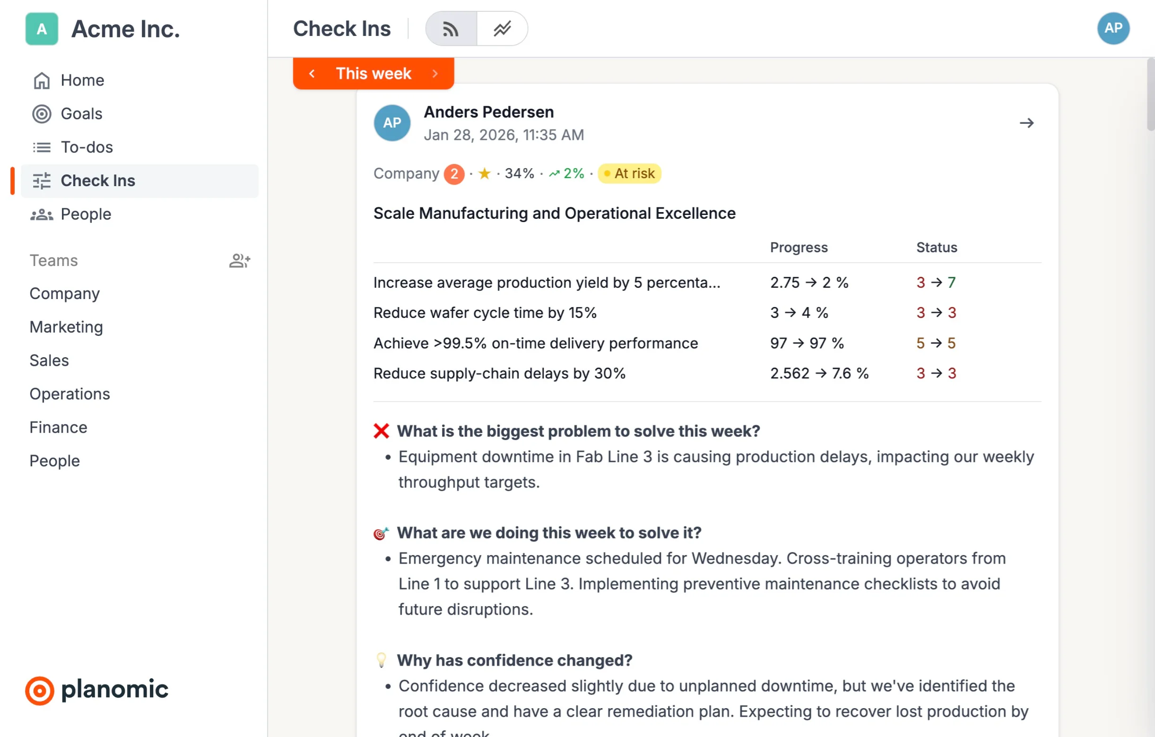This screenshot has width=1155, height=737.
Task: Click the star icon next to Company
Action: click(484, 173)
